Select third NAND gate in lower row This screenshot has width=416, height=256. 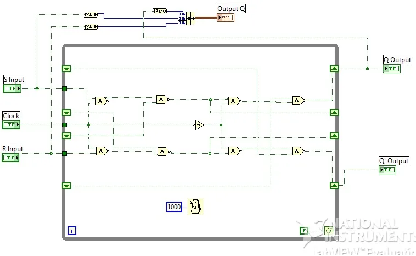(x=234, y=151)
